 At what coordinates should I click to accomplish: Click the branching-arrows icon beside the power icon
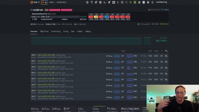(92, 2)
